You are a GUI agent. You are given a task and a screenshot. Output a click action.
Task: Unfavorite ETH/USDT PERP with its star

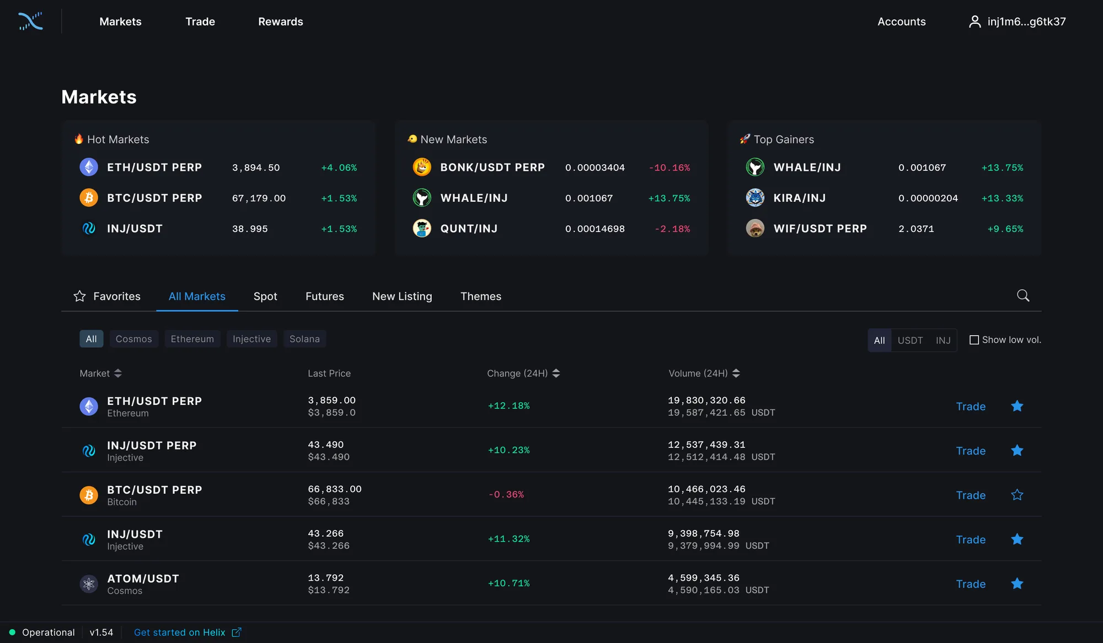[1017, 406]
